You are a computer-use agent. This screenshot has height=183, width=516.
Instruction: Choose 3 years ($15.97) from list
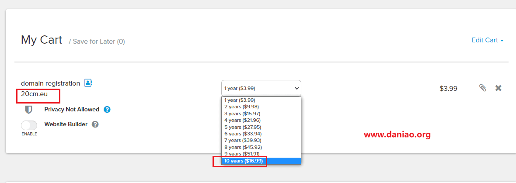click(242, 114)
